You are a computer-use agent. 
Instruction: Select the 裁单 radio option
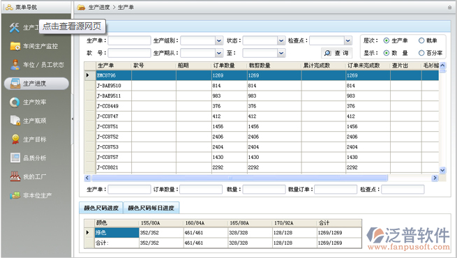coord(421,40)
